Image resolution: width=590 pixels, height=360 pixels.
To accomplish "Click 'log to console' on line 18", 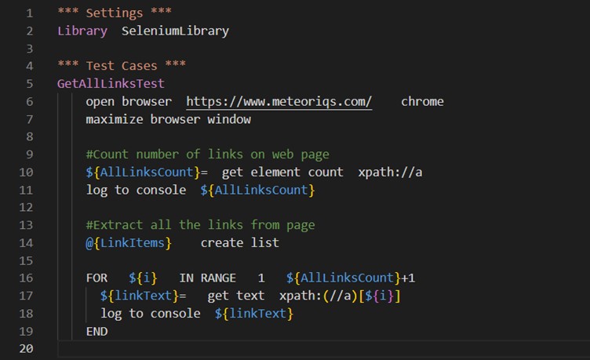I will 150,314.
